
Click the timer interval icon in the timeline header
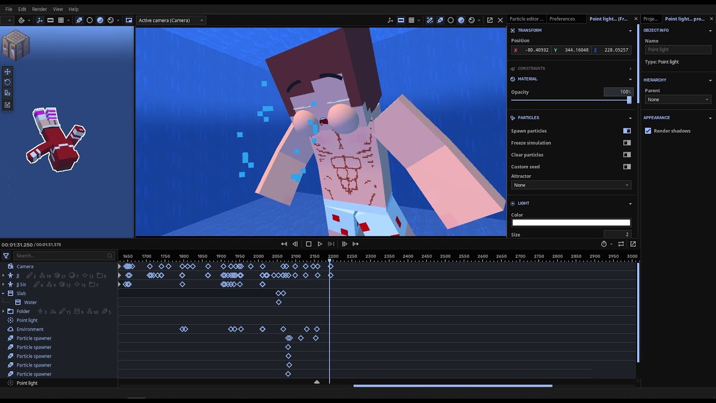[604, 244]
